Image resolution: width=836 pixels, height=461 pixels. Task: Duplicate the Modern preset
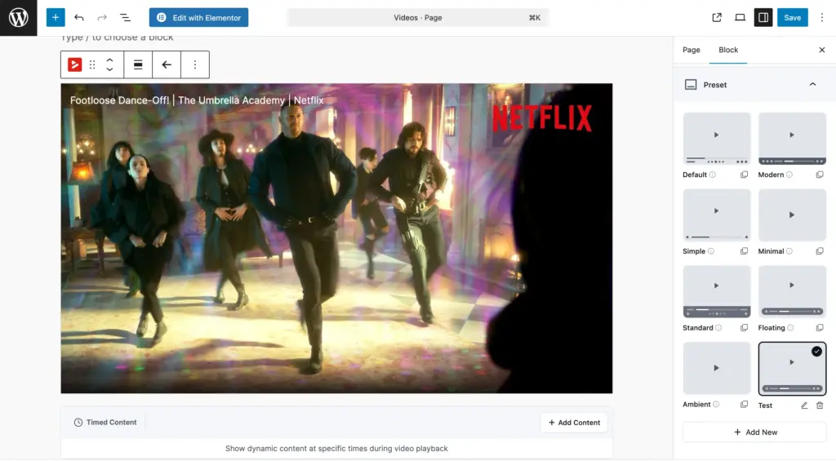point(820,175)
